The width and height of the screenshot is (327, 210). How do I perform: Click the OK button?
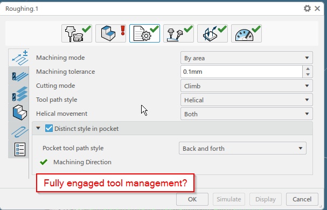[192, 199]
